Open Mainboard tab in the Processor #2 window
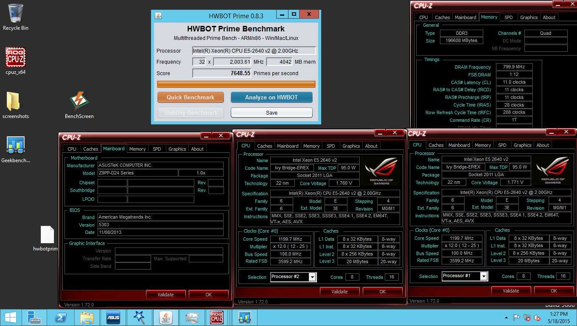 tap(288, 146)
